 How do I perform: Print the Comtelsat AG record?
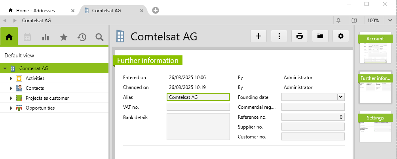point(300,36)
